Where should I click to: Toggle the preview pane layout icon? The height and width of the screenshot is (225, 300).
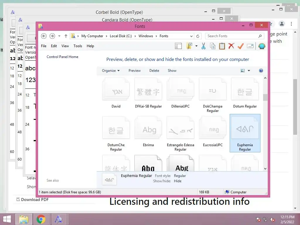[178, 46]
